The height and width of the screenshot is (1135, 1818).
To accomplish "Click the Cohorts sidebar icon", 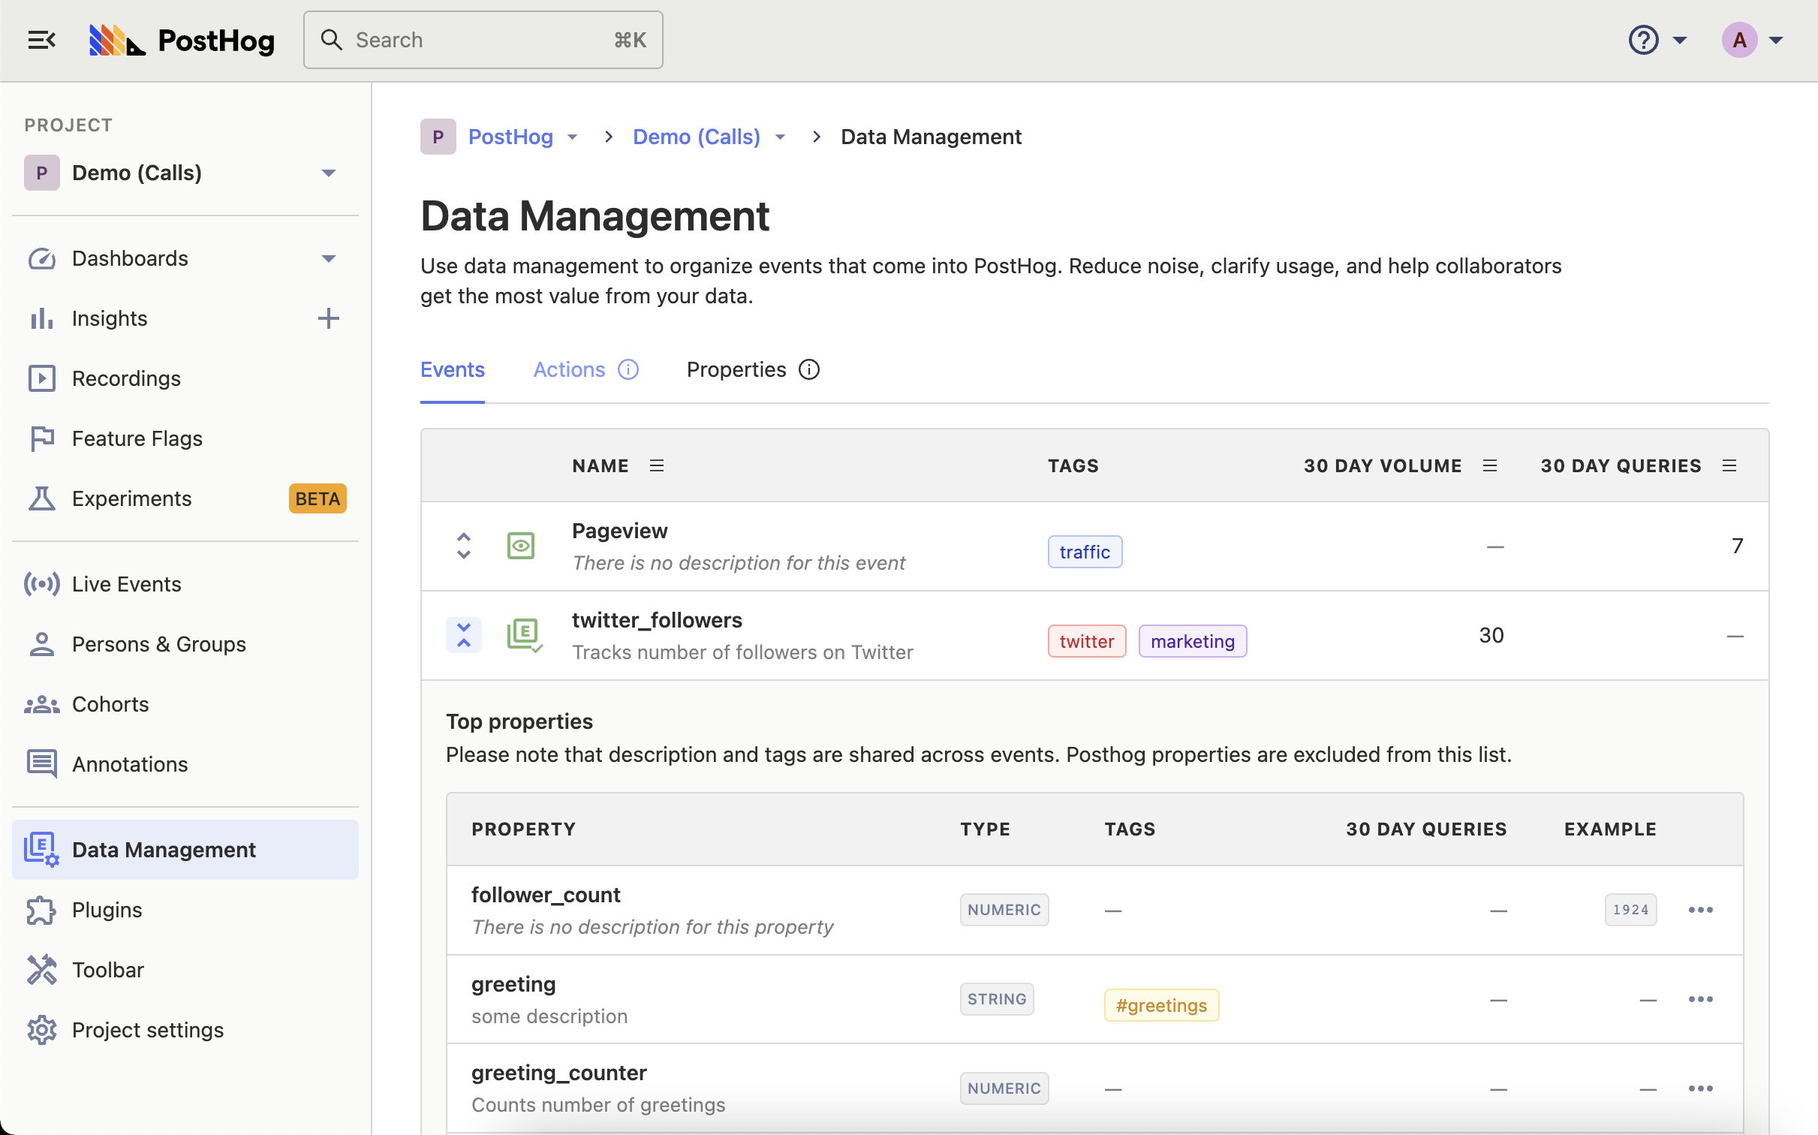I will click(43, 703).
